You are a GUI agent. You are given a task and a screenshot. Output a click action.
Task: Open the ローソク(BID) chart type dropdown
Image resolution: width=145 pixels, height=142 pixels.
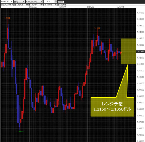(34, 2)
